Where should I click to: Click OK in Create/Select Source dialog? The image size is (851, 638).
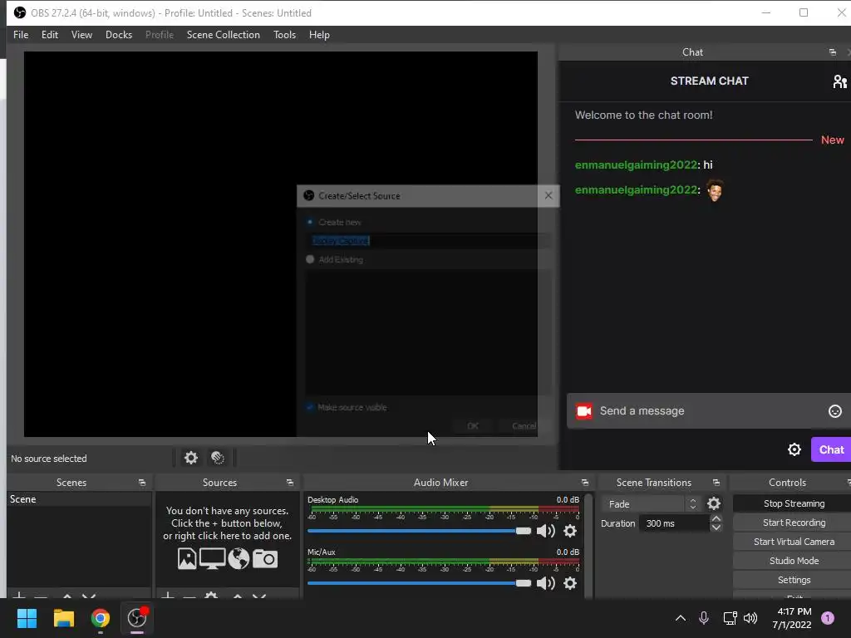pos(473,426)
